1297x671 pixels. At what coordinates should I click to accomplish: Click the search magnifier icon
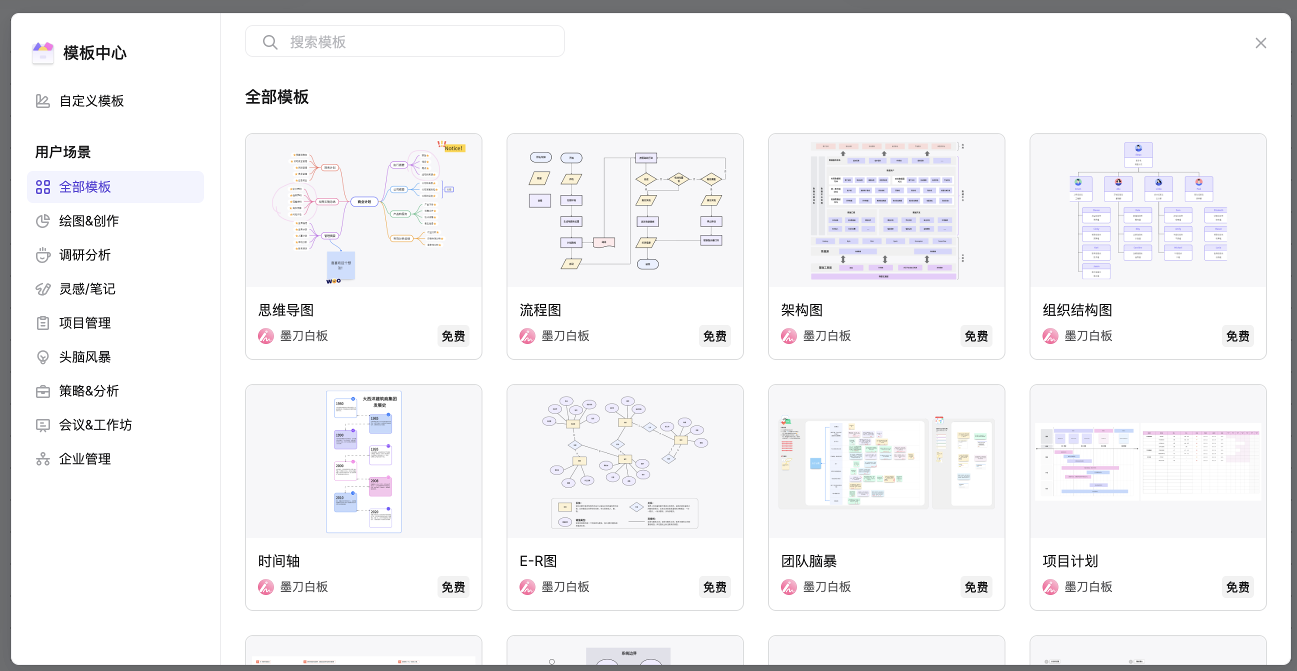270,42
